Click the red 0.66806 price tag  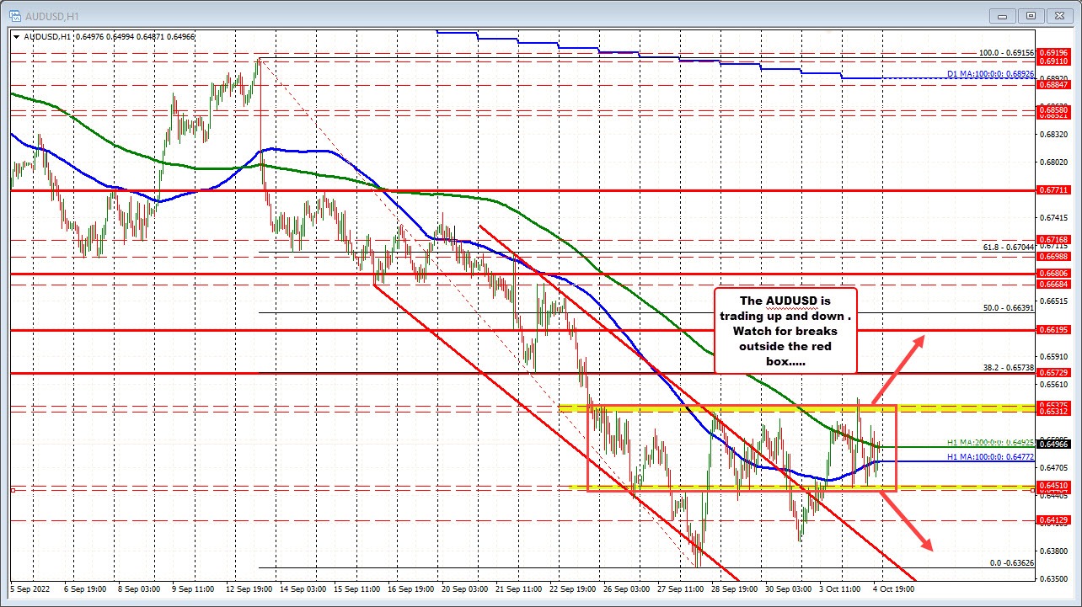1055,274
